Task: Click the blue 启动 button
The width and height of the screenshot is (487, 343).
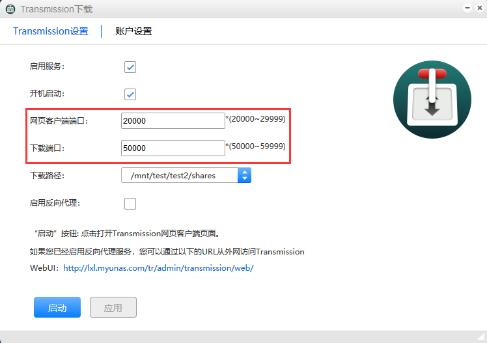Action: (57, 307)
